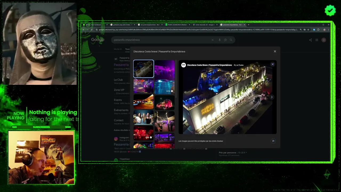Select the 'Mode IA' search tab
This screenshot has height=192, width=341.
[x=118, y=49]
